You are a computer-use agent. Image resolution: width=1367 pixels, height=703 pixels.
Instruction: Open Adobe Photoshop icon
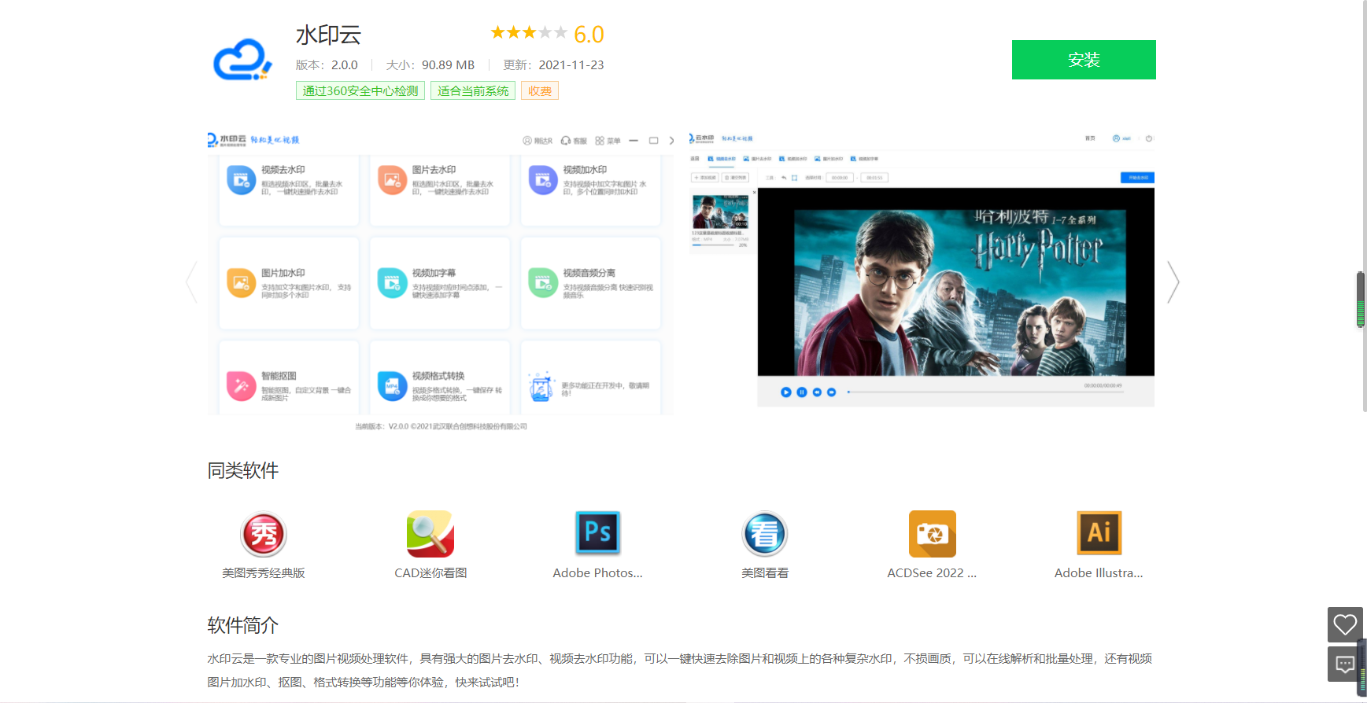tap(598, 533)
